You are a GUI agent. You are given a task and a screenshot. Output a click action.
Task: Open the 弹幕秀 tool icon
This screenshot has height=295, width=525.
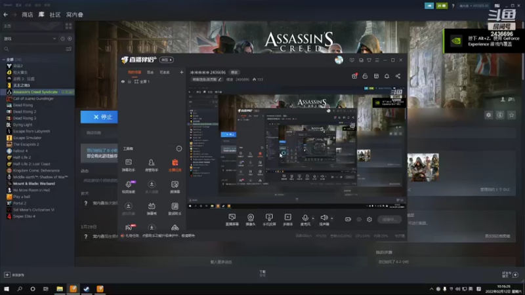(x=152, y=208)
